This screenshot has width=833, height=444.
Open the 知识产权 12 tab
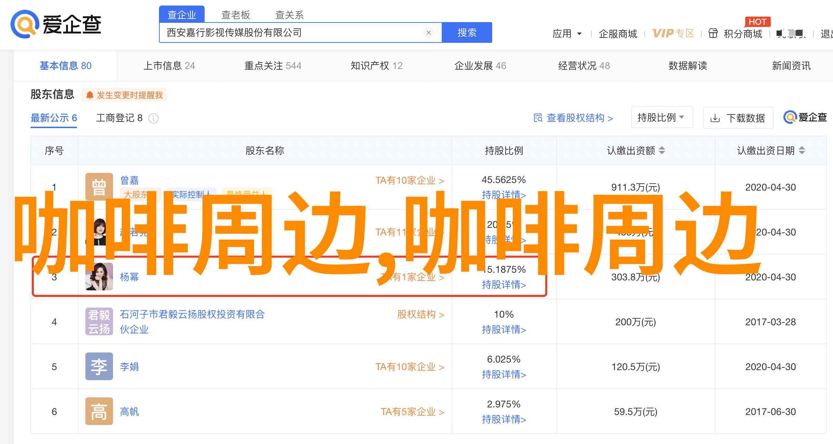377,66
